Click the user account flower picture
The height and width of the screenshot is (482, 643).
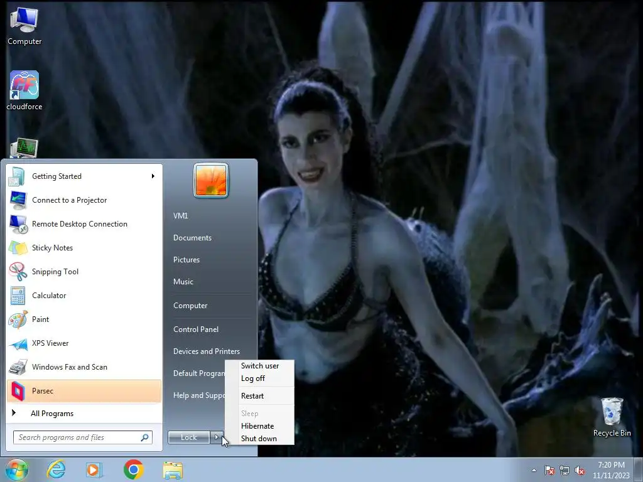click(x=211, y=180)
